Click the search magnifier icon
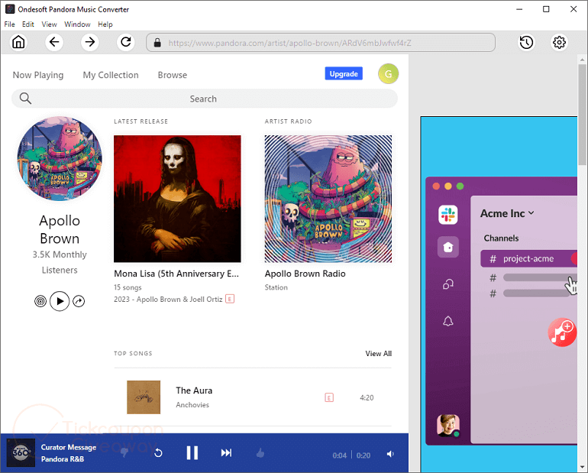The height and width of the screenshot is (473, 588). pyautogui.click(x=25, y=99)
